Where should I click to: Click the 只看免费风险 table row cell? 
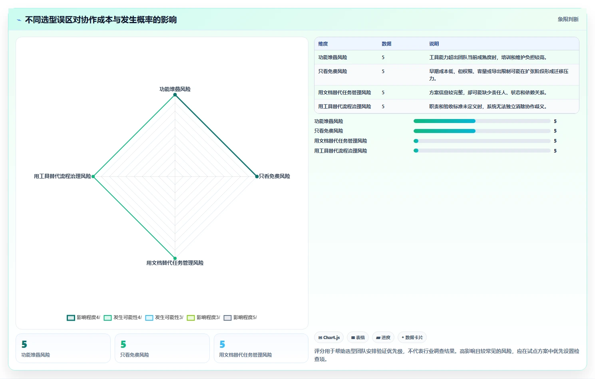pyautogui.click(x=332, y=71)
